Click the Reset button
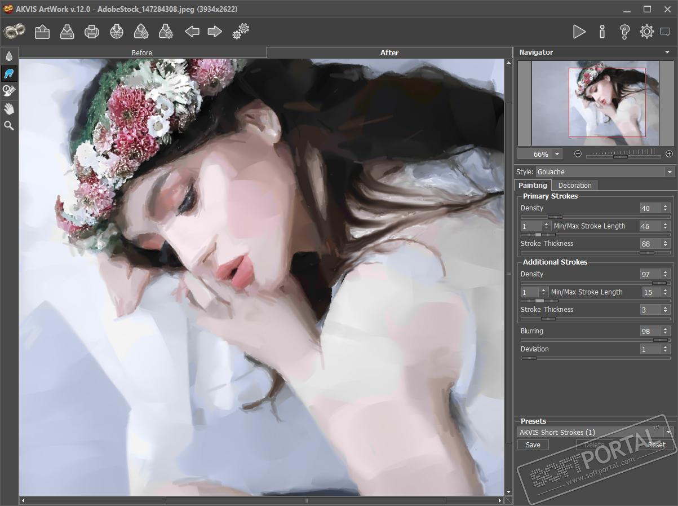 [656, 445]
